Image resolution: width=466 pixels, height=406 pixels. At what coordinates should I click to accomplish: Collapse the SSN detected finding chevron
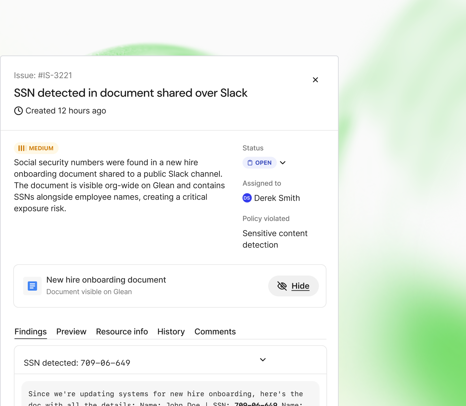click(x=263, y=360)
